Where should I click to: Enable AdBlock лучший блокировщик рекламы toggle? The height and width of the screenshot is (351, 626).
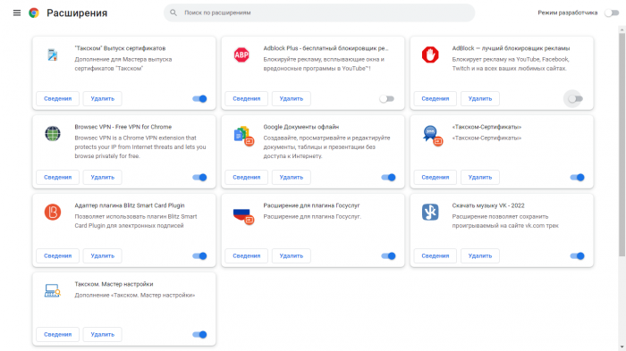coord(575,98)
